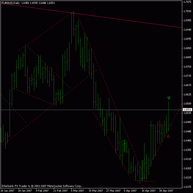Click the 1.6490 price axis label

click(187, 122)
